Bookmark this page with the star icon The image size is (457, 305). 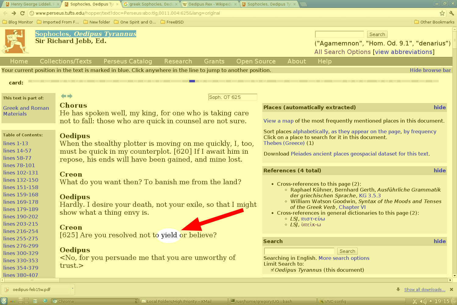pos(442,13)
